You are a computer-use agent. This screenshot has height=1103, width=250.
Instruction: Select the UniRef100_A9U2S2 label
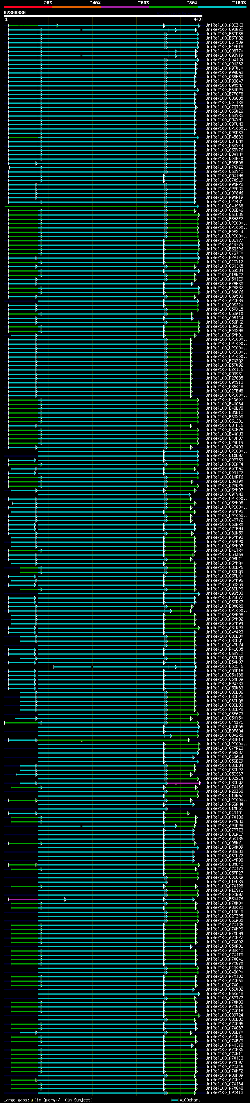tap(224, 64)
